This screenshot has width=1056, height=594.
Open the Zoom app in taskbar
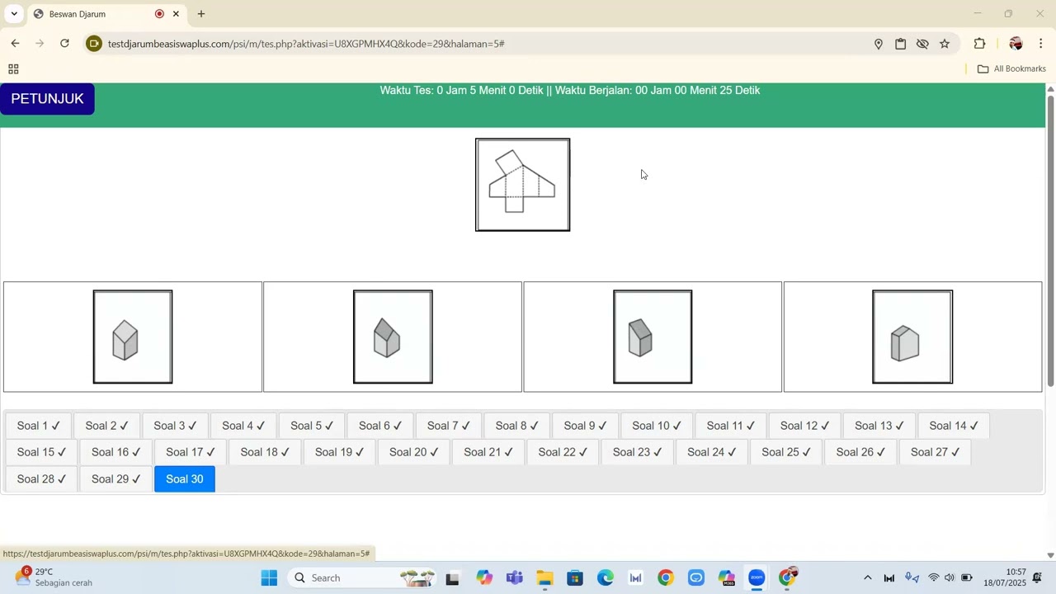coord(757,577)
